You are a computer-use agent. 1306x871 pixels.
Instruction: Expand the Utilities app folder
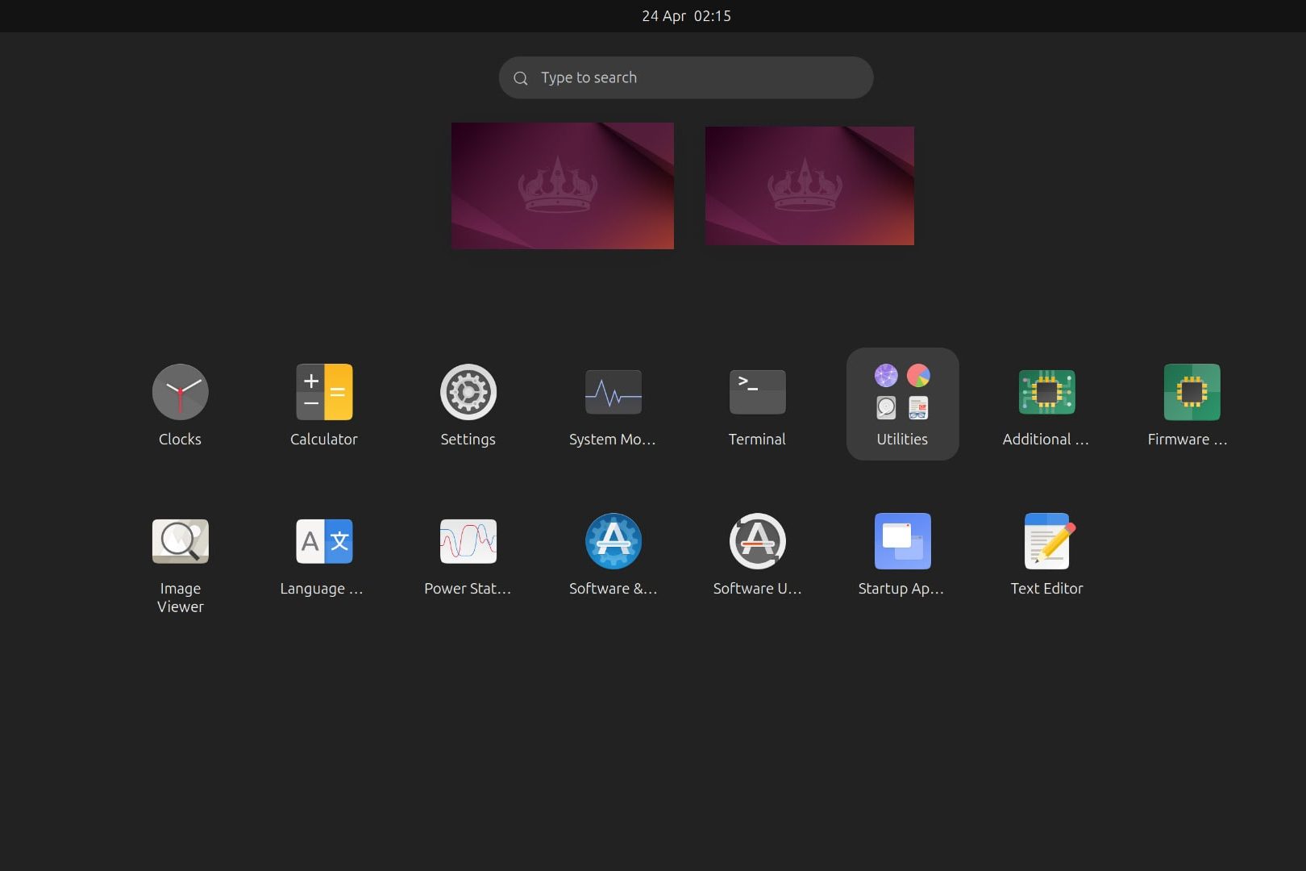pos(902,403)
